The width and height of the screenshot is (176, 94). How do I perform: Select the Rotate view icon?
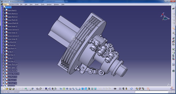coord(70,89)
